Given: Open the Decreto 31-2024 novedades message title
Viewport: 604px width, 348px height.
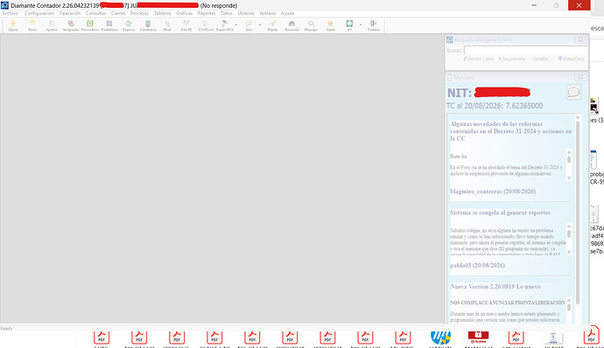Looking at the screenshot, I should (511, 131).
